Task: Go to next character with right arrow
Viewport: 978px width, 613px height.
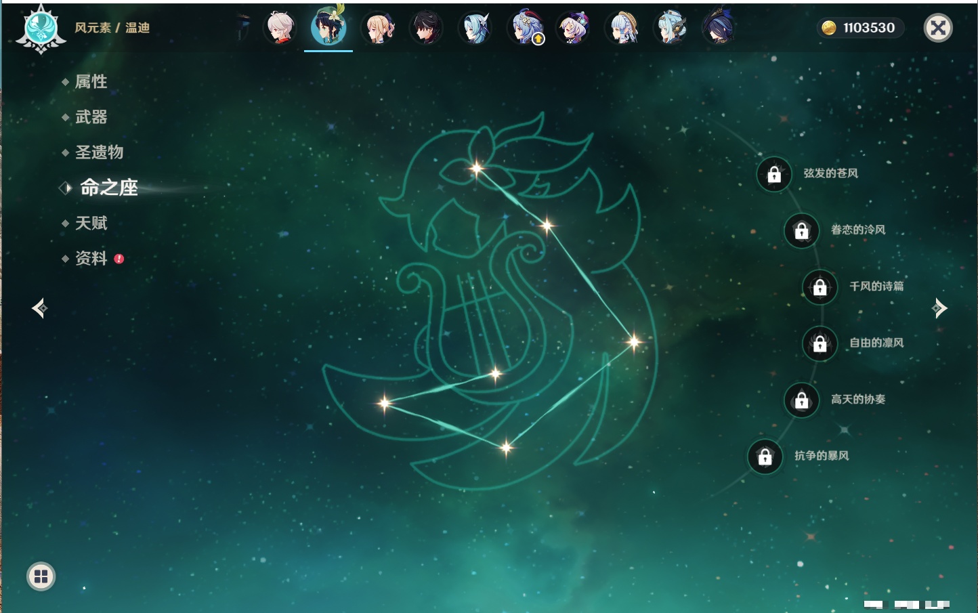Action: tap(939, 308)
